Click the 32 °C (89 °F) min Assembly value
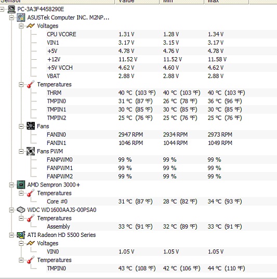This screenshot has height=279, width=277. coord(180,227)
